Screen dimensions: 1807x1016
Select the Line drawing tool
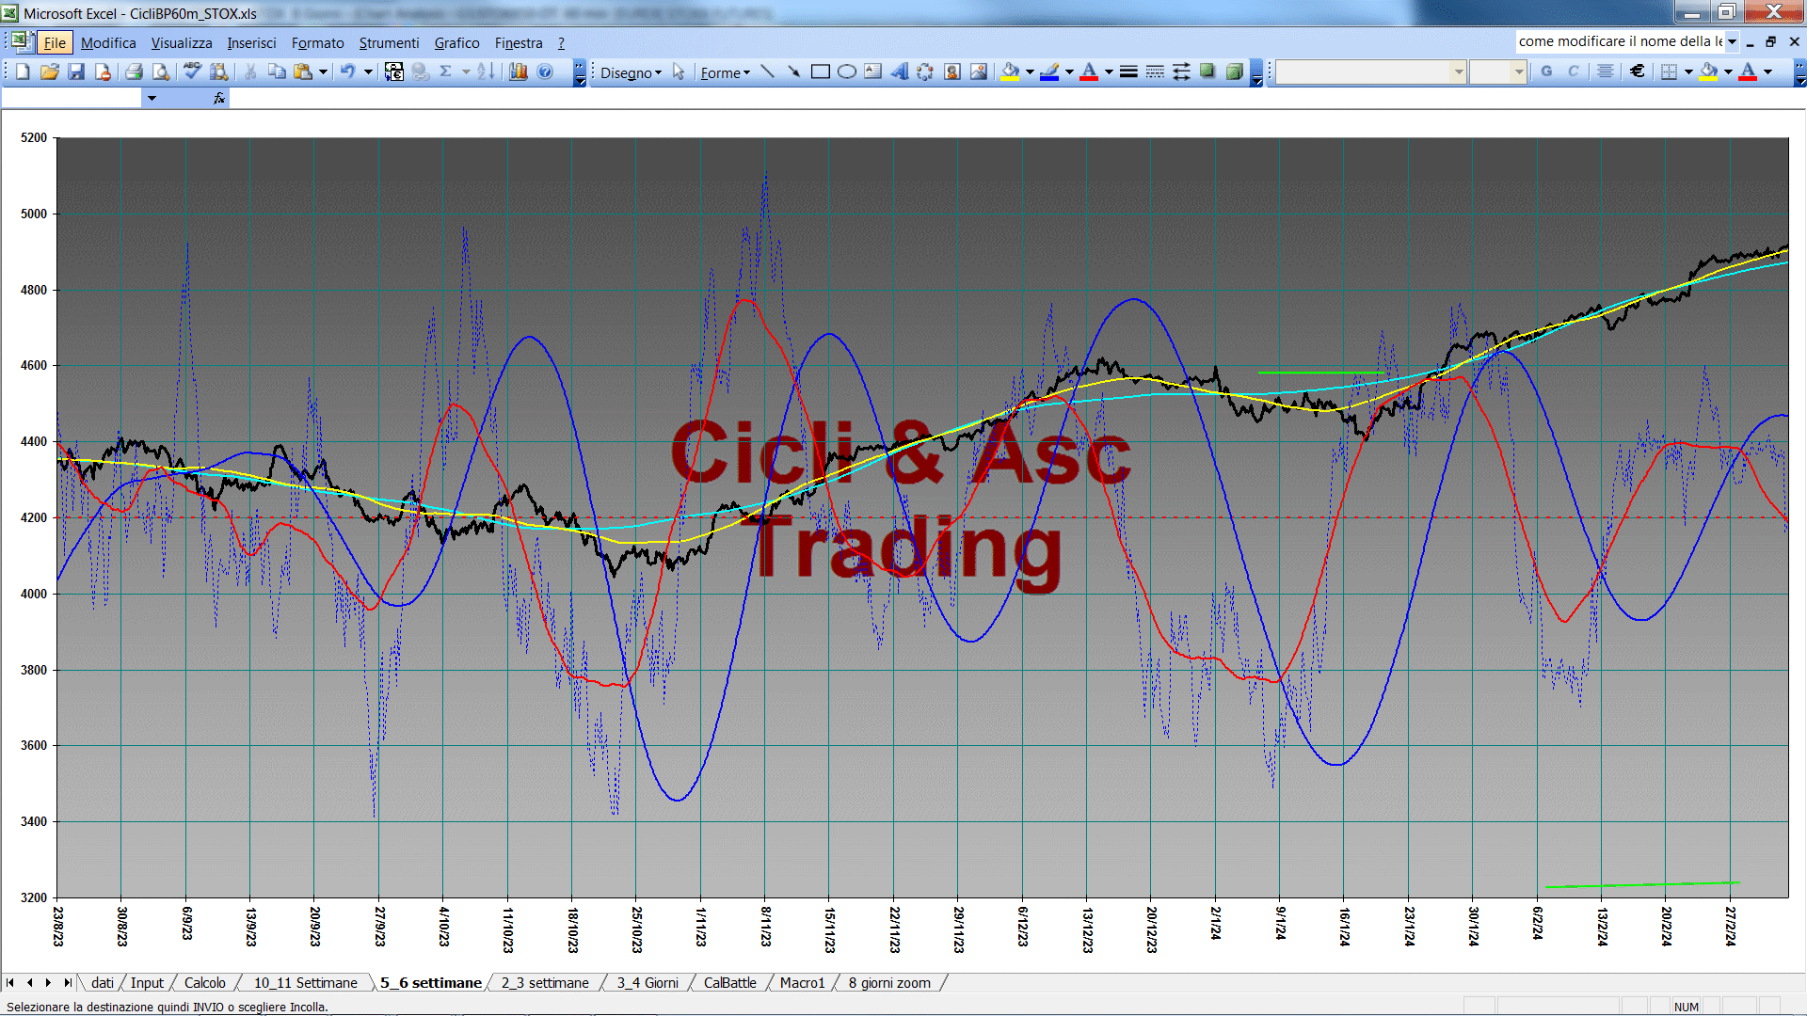tap(767, 71)
